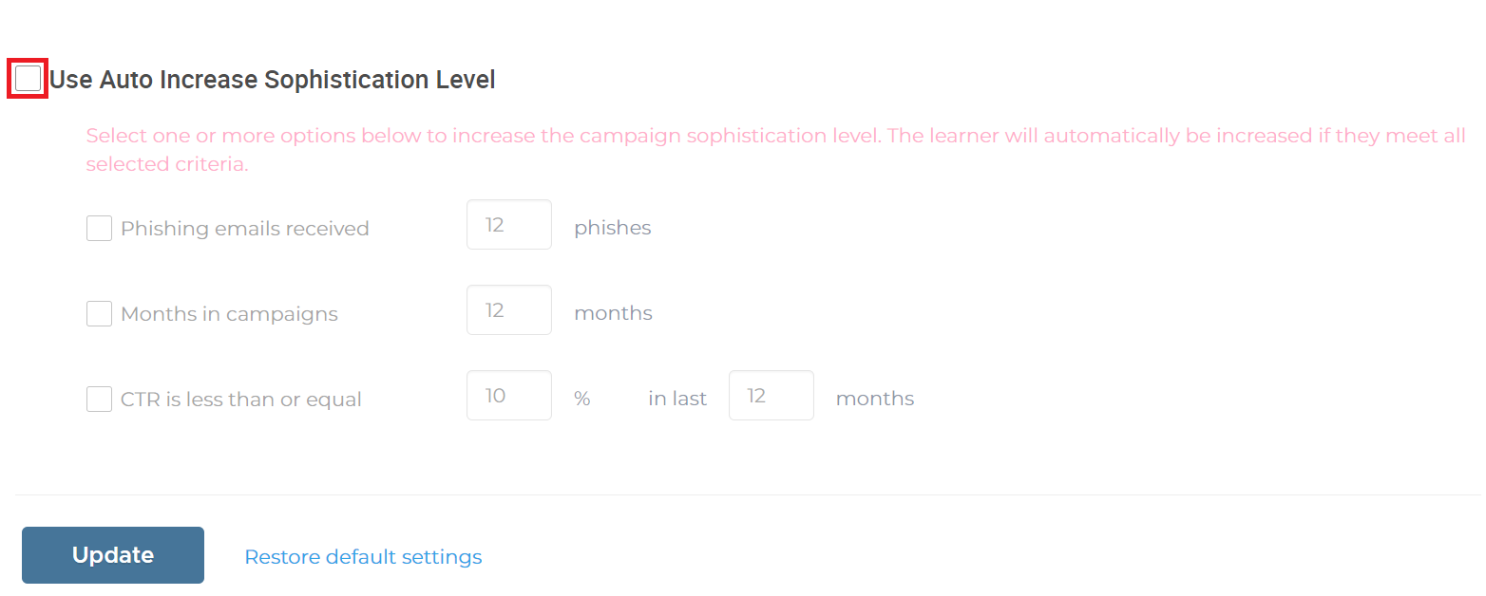Click the phishes count input field
The image size is (1486, 596).
tap(509, 225)
